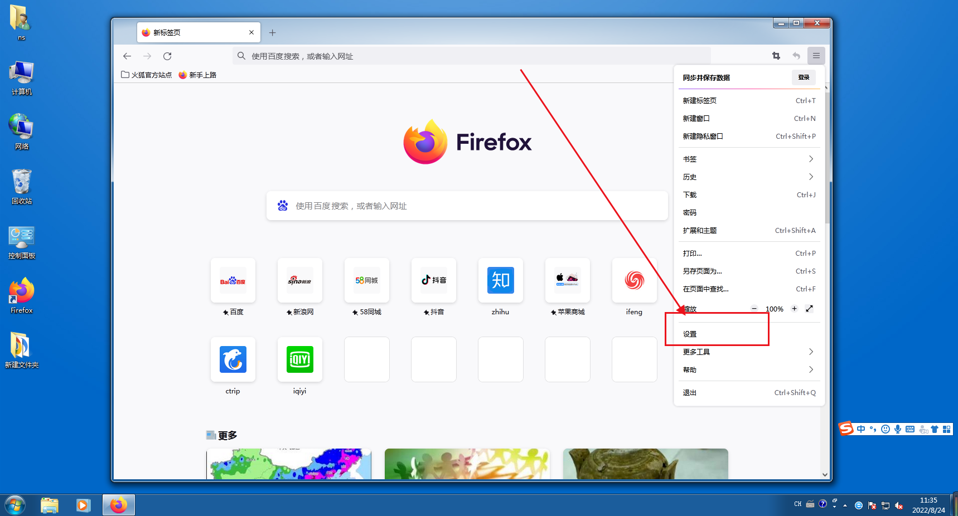
Task: Click the Sogou IME microphone icon
Action: (898, 429)
